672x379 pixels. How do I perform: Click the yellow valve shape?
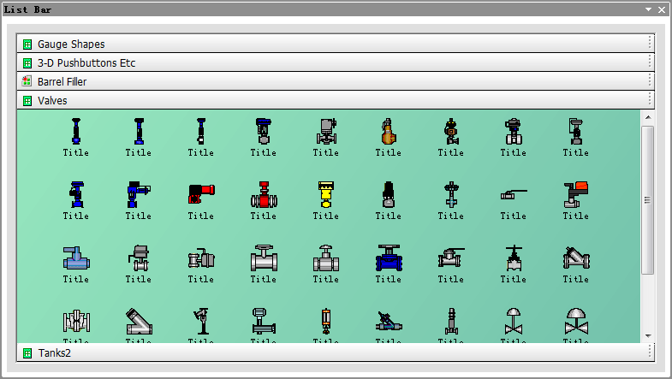325,194
